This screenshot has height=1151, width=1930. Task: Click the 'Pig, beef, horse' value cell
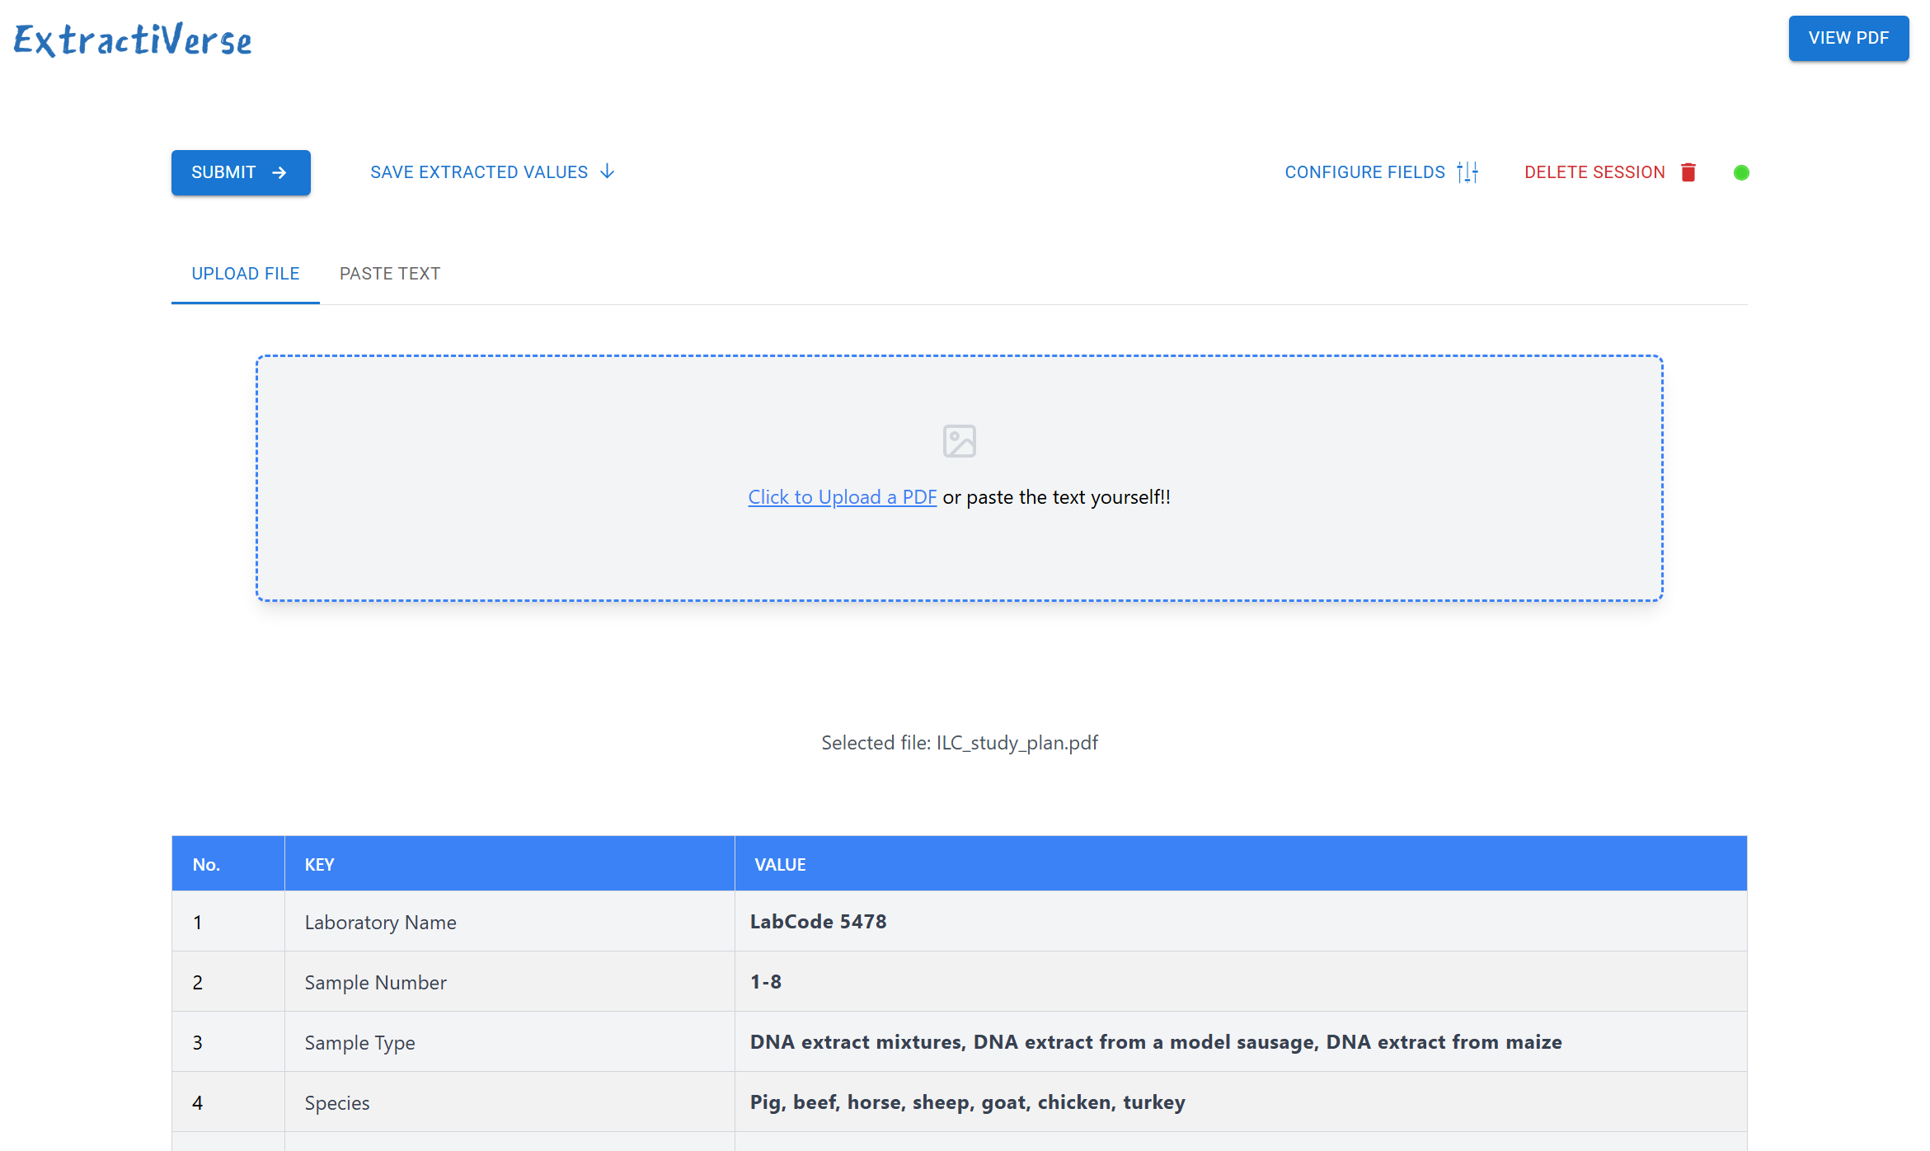[1241, 1102]
